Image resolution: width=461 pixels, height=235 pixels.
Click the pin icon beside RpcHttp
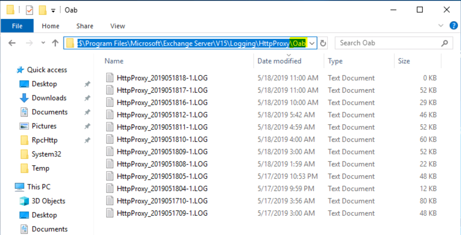(88, 141)
